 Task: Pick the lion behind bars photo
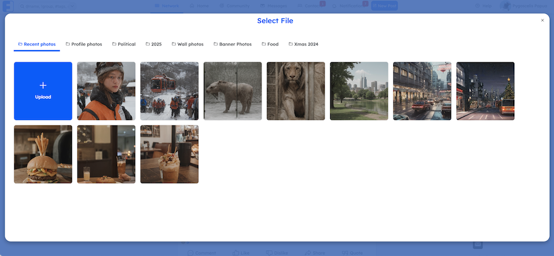click(296, 91)
